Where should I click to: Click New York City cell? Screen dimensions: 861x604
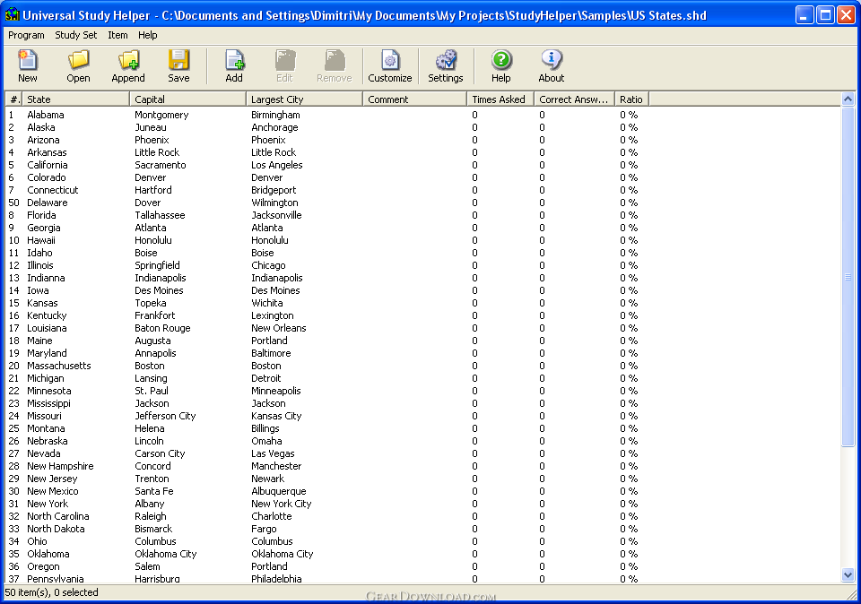(281, 504)
